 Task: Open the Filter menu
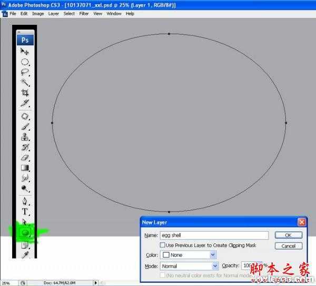(84, 14)
